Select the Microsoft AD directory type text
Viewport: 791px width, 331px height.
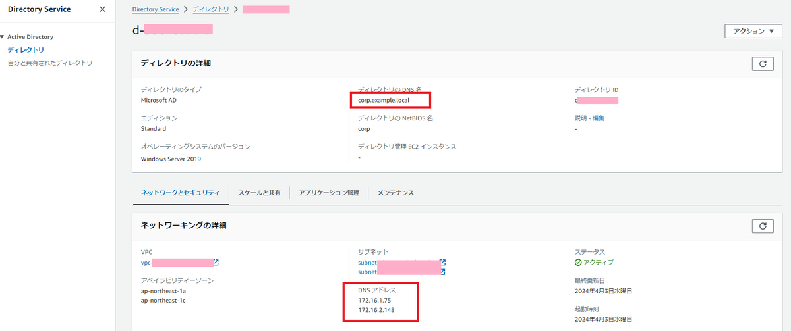point(159,100)
